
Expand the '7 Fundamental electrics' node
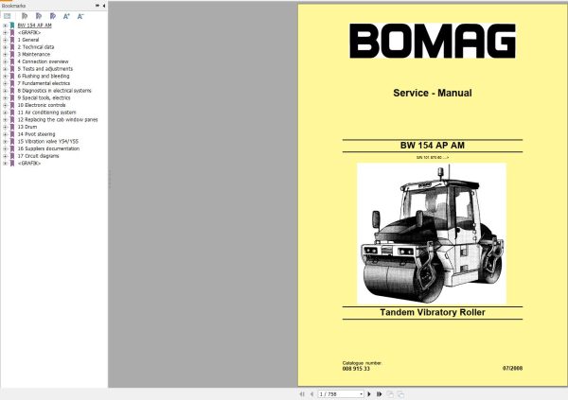click(x=5, y=83)
